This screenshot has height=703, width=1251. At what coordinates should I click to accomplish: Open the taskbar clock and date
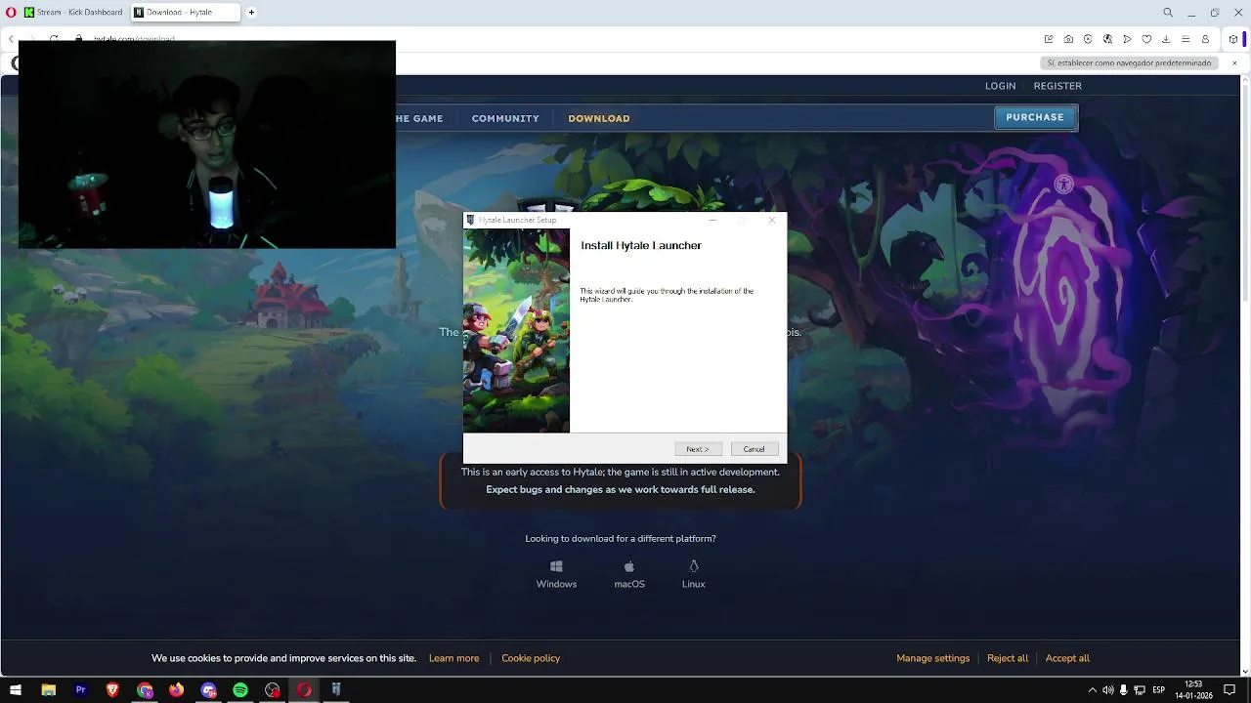(x=1193, y=690)
